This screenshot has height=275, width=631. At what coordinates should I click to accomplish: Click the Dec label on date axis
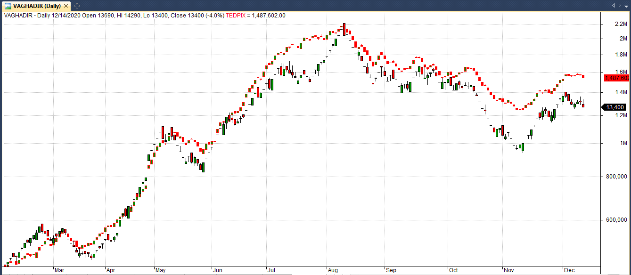569,271
